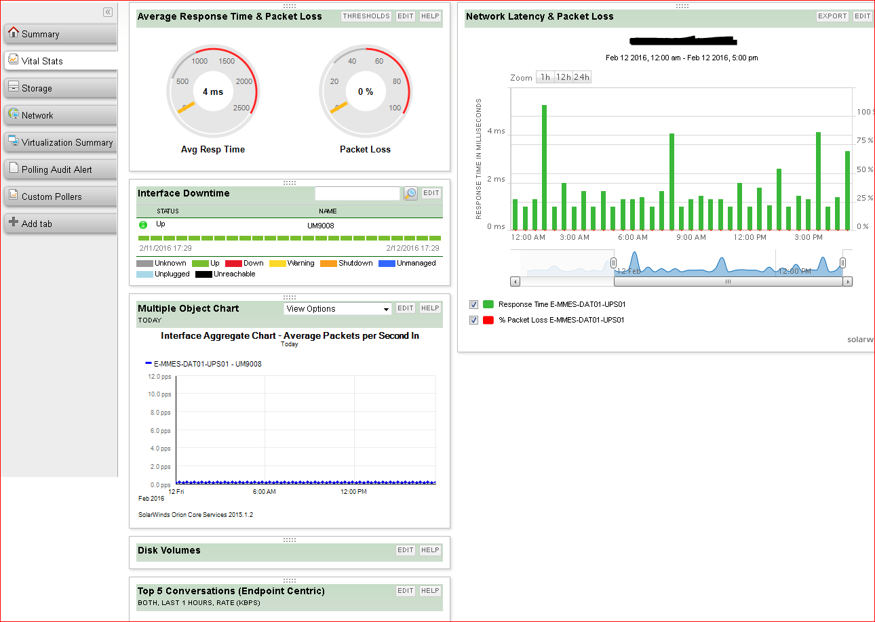The image size is (875, 622).
Task: Click the Add tab plus icon
Action: tap(14, 222)
